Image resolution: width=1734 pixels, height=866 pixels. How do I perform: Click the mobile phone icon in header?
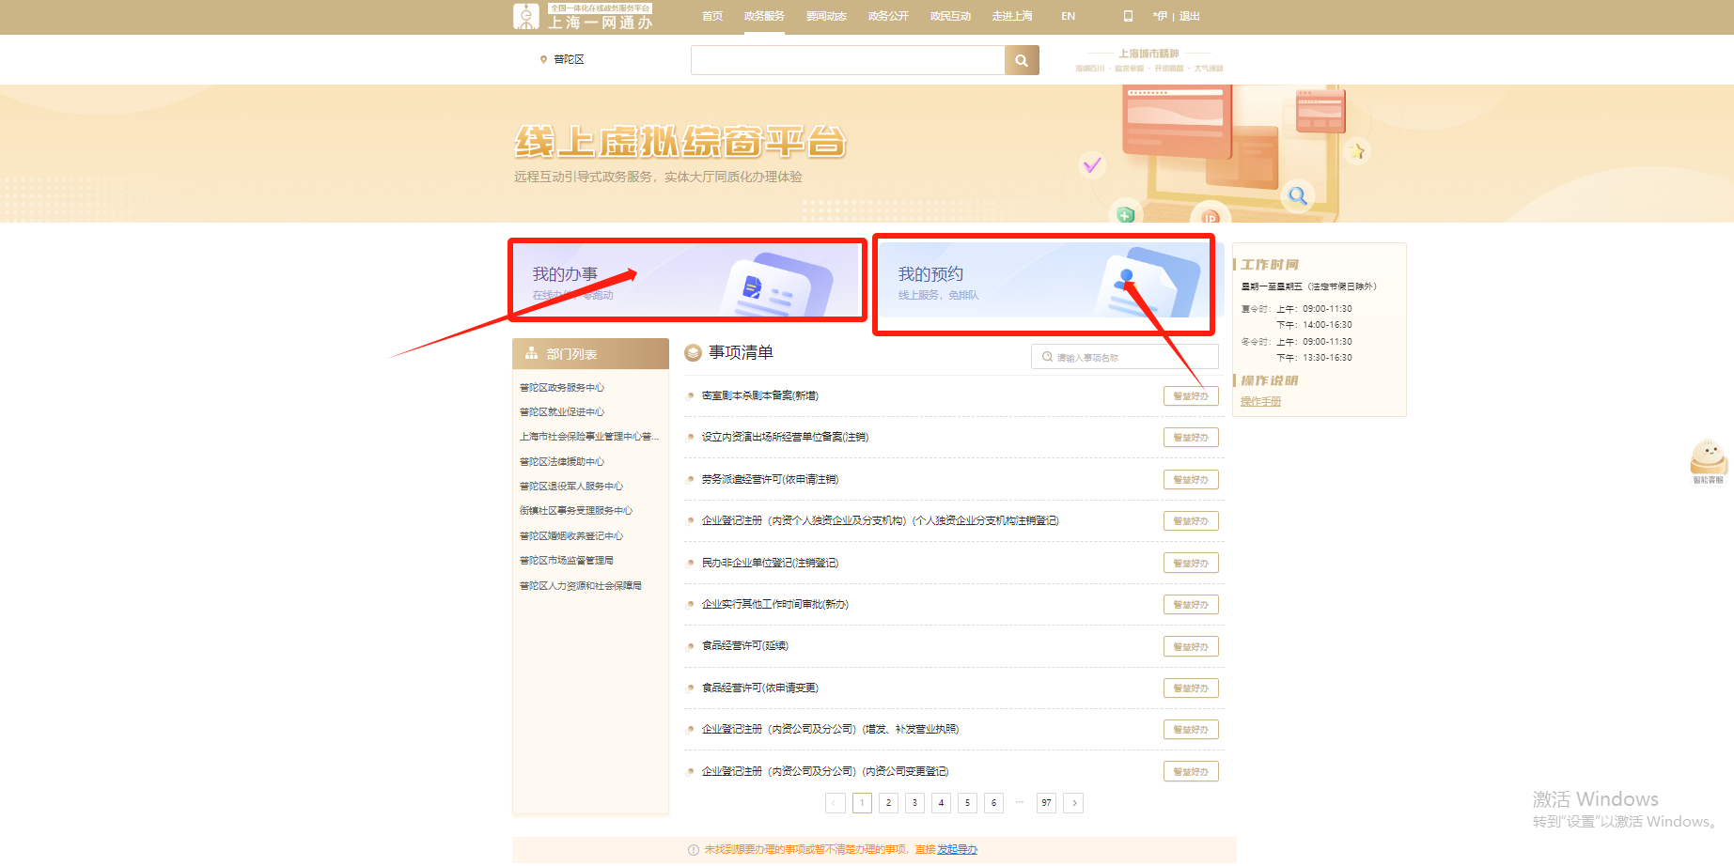coord(1128,16)
